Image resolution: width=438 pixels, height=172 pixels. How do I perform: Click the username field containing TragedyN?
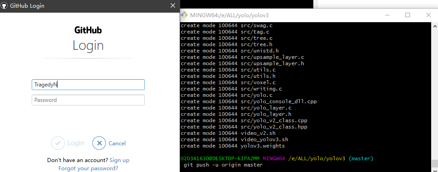88,85
